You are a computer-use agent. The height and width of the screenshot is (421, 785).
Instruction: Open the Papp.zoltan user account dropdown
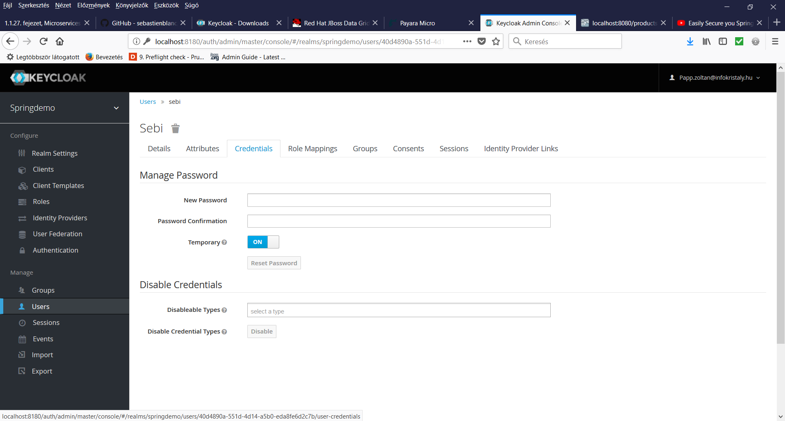(x=715, y=78)
